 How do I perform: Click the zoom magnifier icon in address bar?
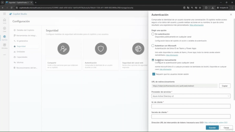192,8
